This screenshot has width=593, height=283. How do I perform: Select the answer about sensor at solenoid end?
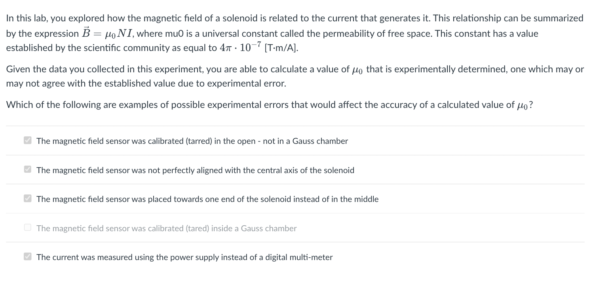click(x=207, y=199)
